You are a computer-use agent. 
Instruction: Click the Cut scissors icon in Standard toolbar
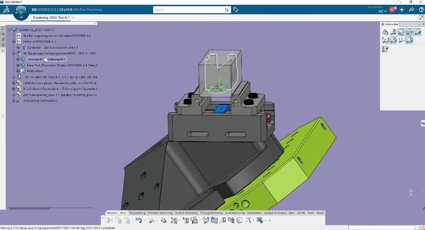click(x=110, y=220)
